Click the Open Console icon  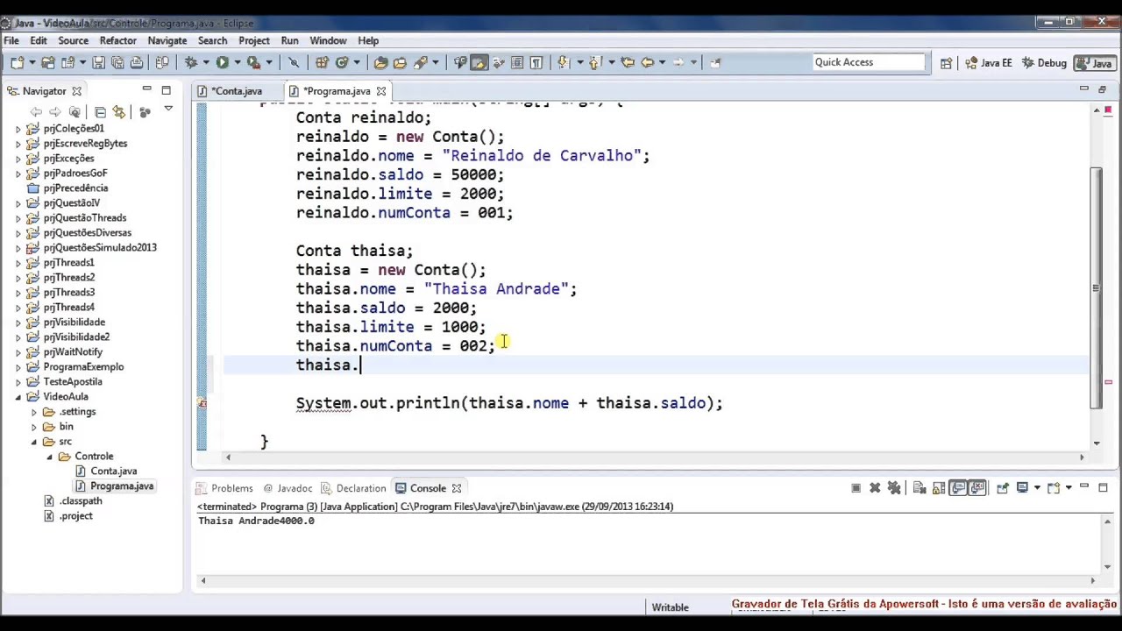(x=1053, y=488)
